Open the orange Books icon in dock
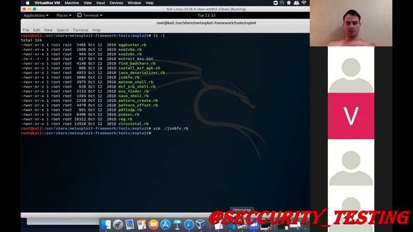This screenshot has width=413, height=232. (x=154, y=224)
